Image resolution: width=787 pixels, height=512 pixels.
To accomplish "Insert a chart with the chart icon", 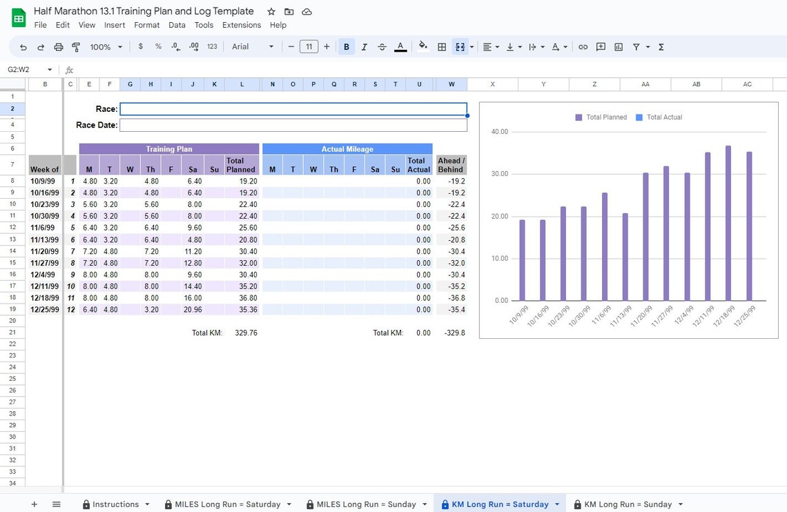I will (x=618, y=46).
